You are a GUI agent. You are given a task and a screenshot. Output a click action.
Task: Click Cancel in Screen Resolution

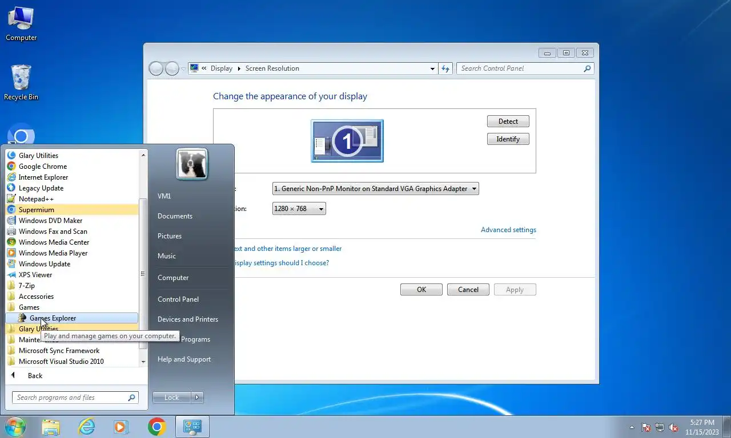click(468, 290)
